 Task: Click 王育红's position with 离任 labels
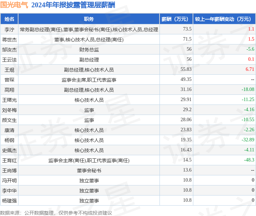click(x=89, y=160)
